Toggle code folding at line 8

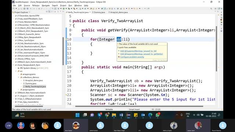click(x=72, y=30)
